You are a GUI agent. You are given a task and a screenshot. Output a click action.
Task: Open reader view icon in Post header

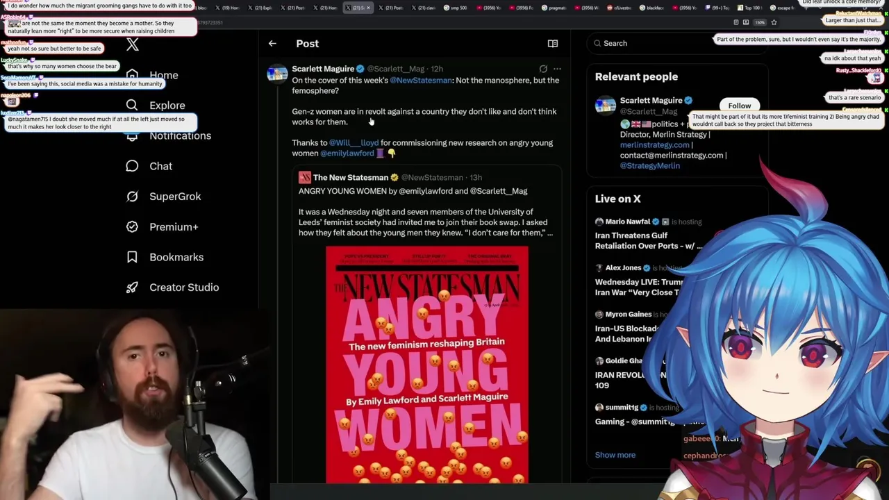(553, 43)
